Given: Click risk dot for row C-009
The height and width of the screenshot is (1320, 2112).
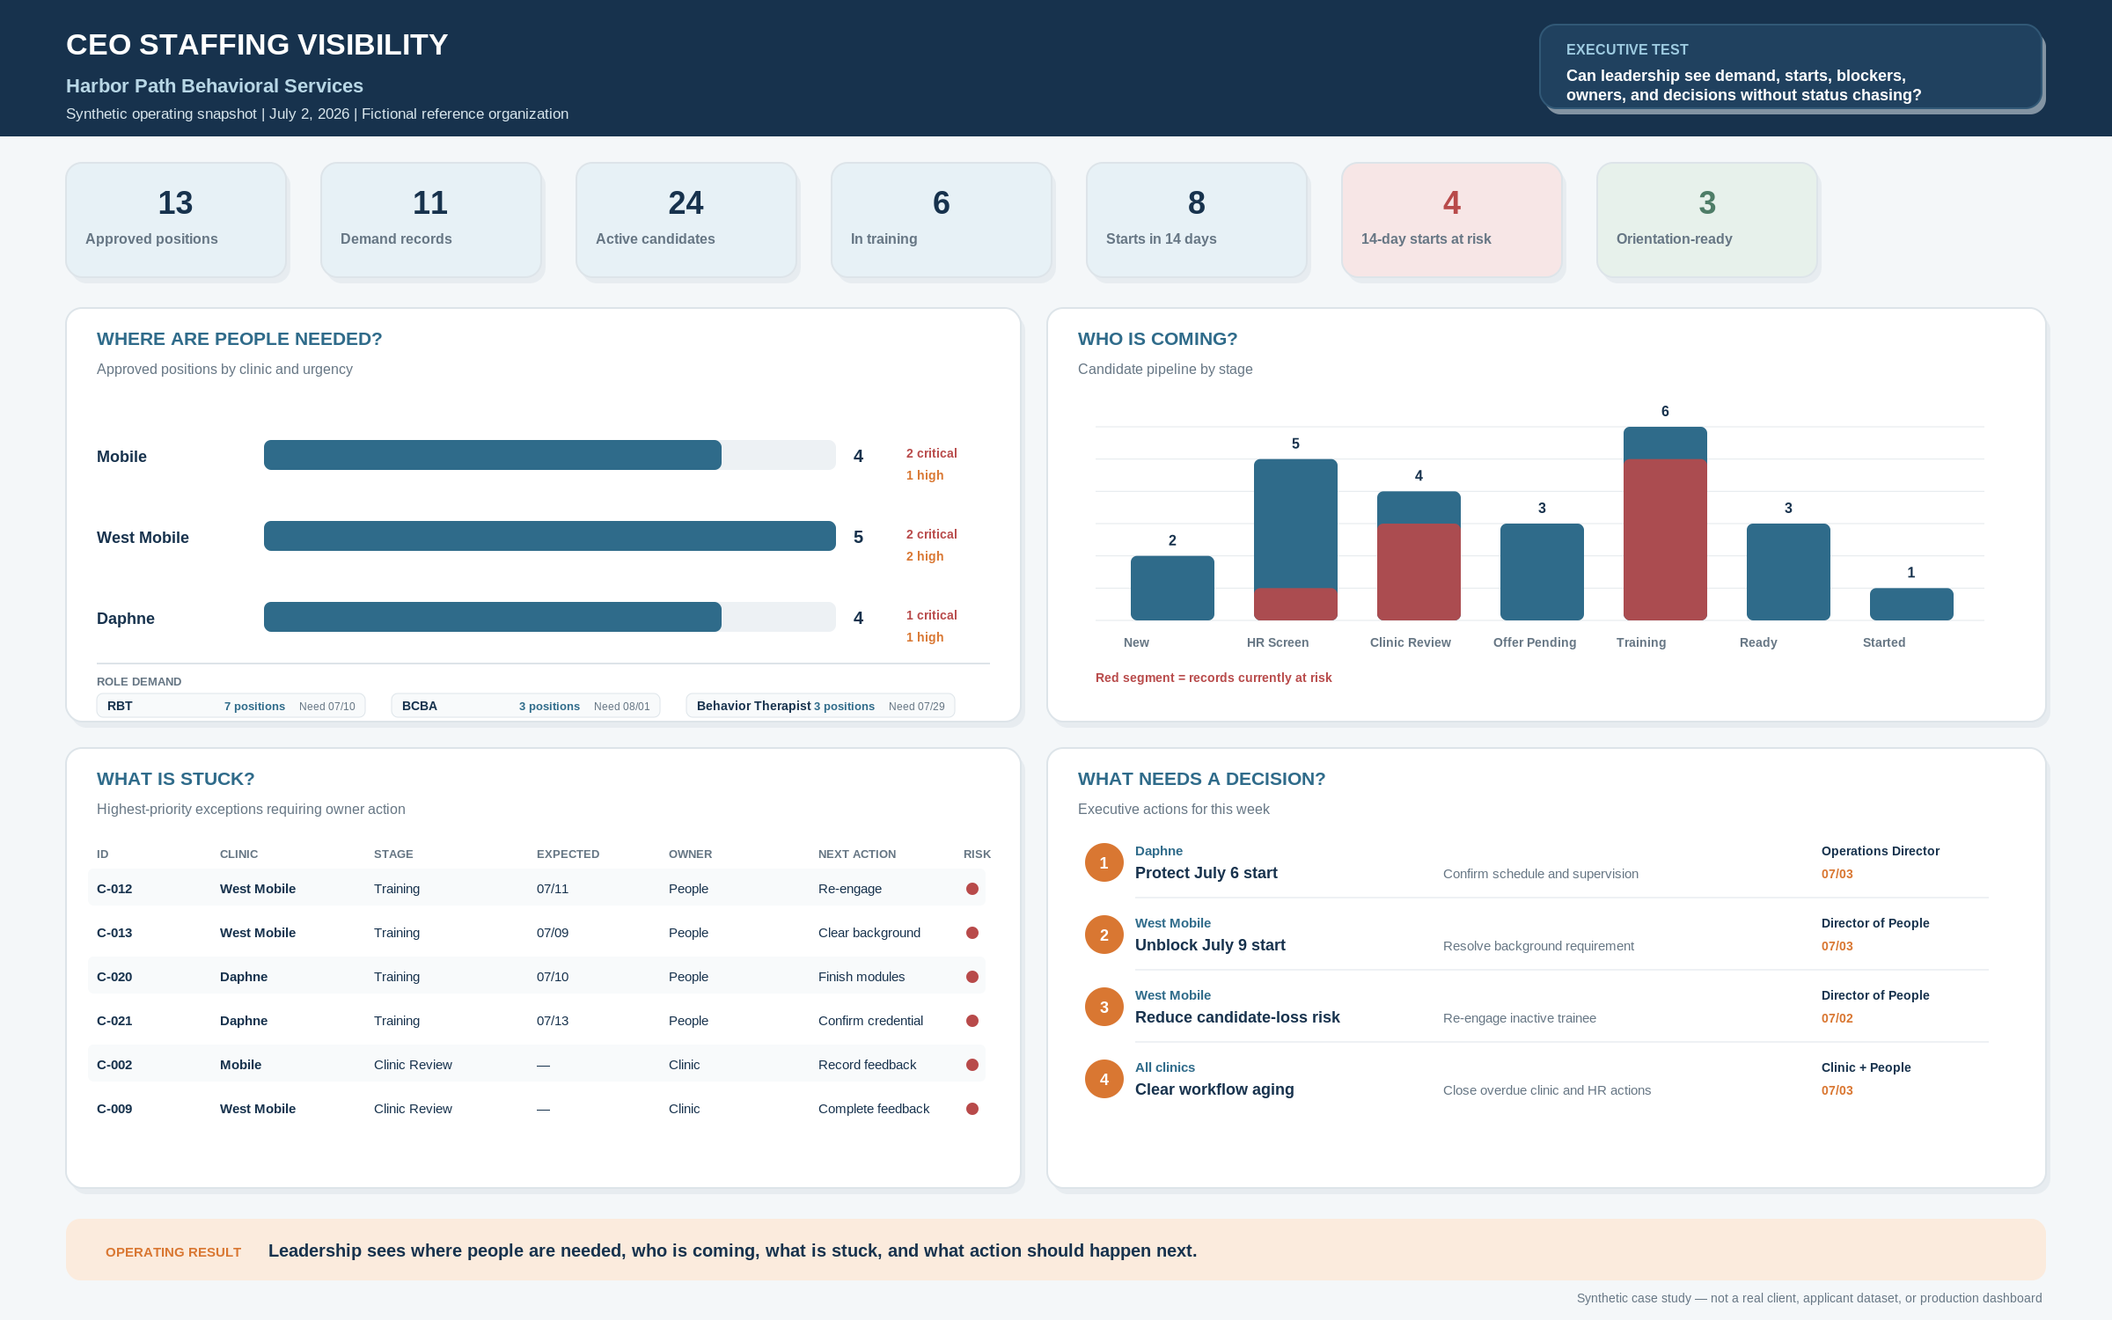Looking at the screenshot, I should (x=972, y=1109).
